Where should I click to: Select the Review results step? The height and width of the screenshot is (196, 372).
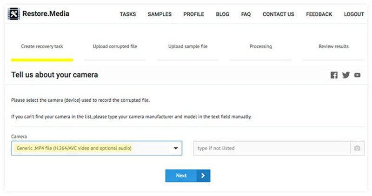(333, 46)
